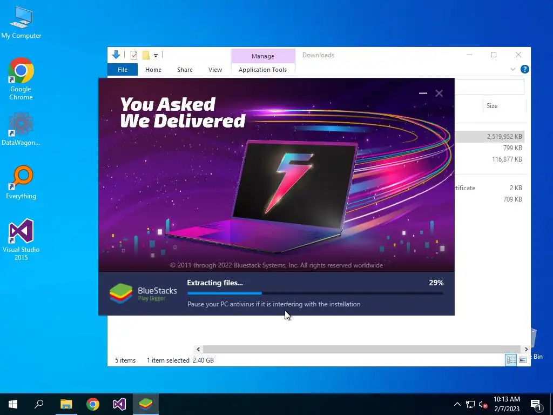553x415 pixels.
Task: Open Application Tools ribbon tab
Action: pos(263,70)
